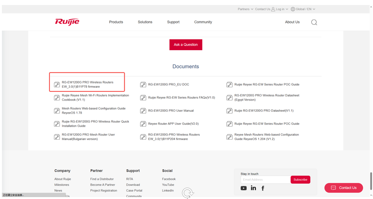This screenshot has width=373, height=199.
Task: Click the Ruijie logo
Action: pos(67,22)
